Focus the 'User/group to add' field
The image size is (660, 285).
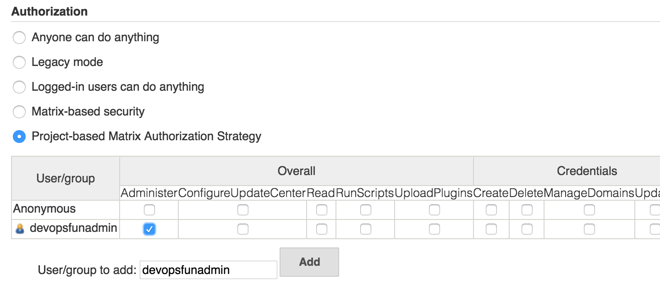point(209,270)
